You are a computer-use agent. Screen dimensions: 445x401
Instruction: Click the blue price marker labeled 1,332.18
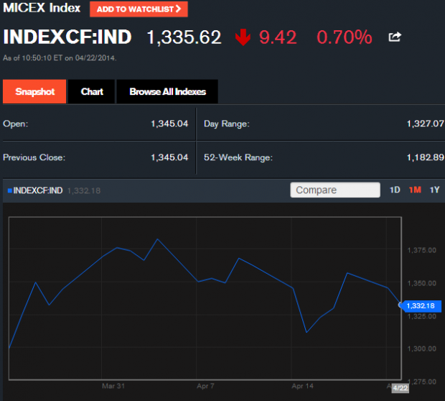(421, 306)
